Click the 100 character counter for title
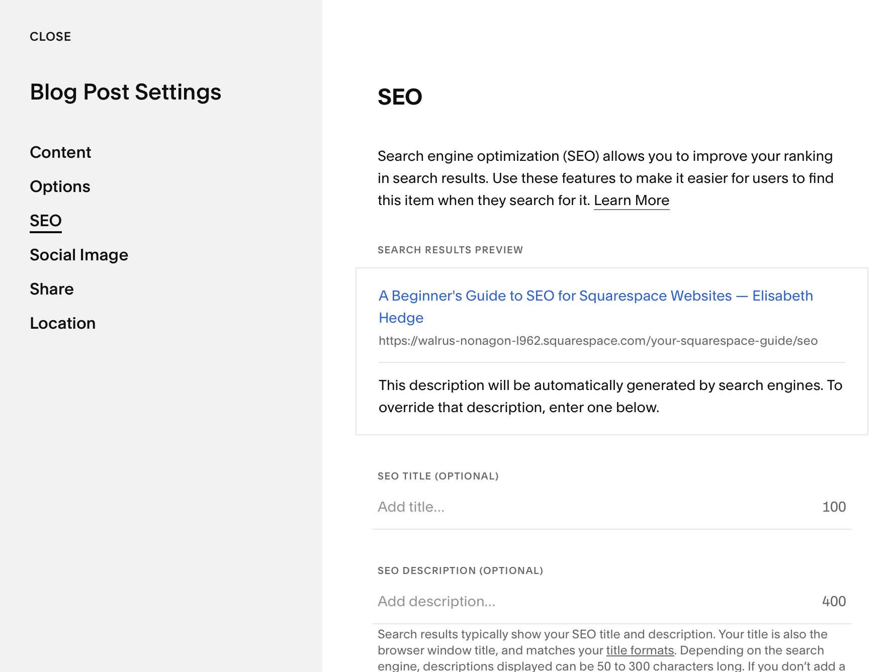The width and height of the screenshot is (891, 672). (834, 507)
